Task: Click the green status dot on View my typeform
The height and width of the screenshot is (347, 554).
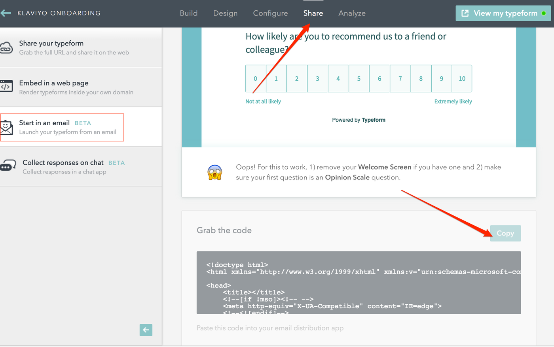Action: tap(544, 13)
